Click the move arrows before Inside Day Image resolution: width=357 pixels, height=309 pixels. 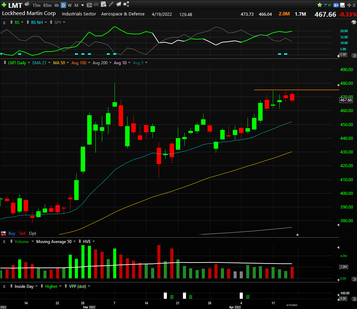point(11,286)
